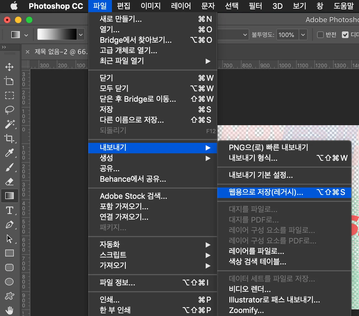Expand the 최근 파일 열기 submenu
The image size is (359, 316).
[153, 61]
